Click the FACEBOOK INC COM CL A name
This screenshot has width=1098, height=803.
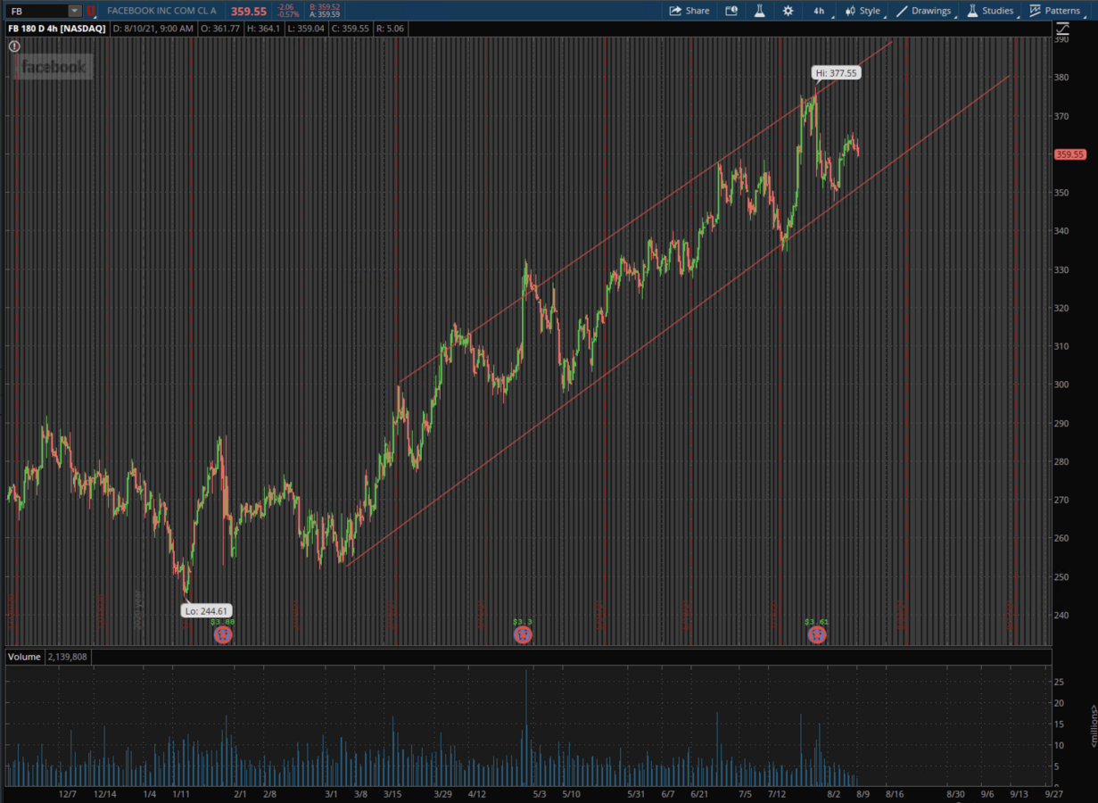(x=161, y=11)
